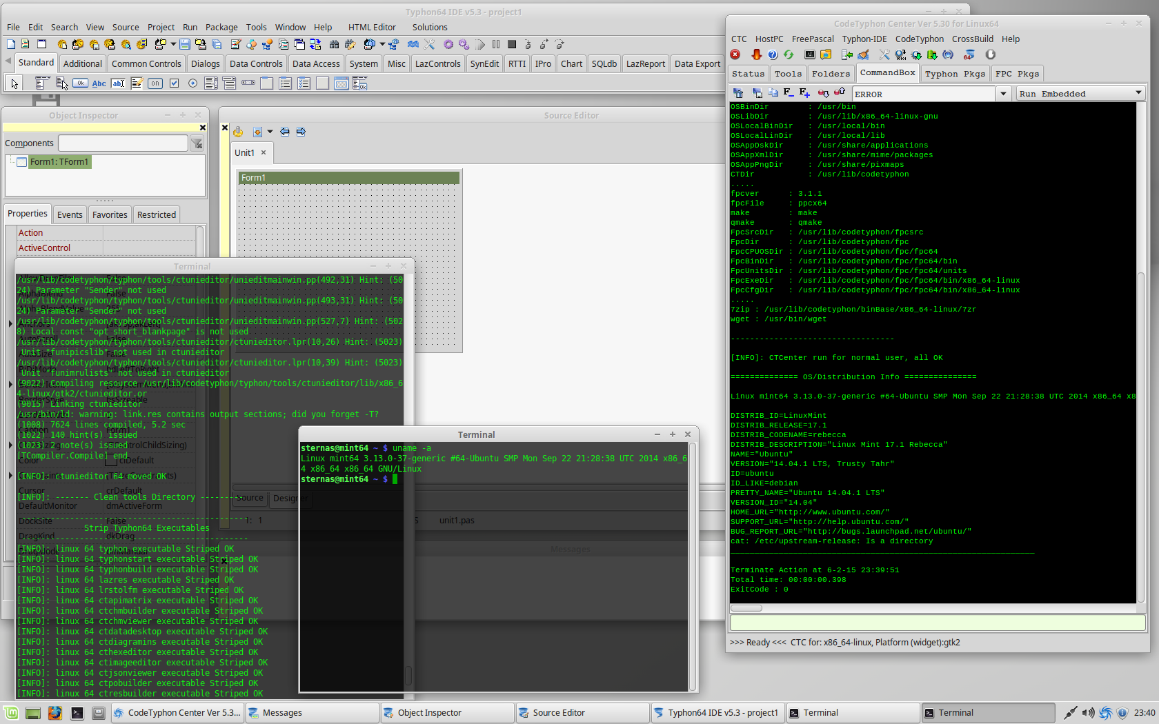Click the CTC command input field
Viewport: 1159px width, 724px height.
pos(938,623)
